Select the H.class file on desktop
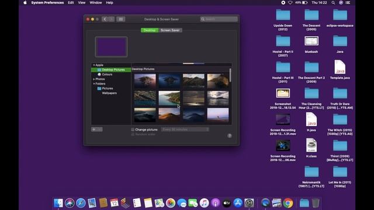Image resolution: width=374 pixels, height=210 pixels. pyautogui.click(x=311, y=148)
